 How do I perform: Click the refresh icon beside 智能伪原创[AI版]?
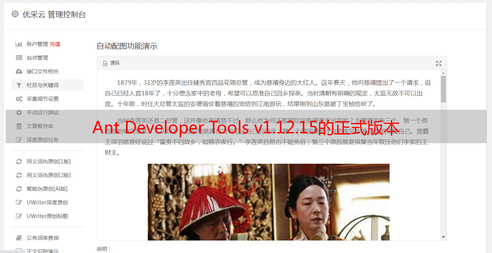click(x=19, y=189)
